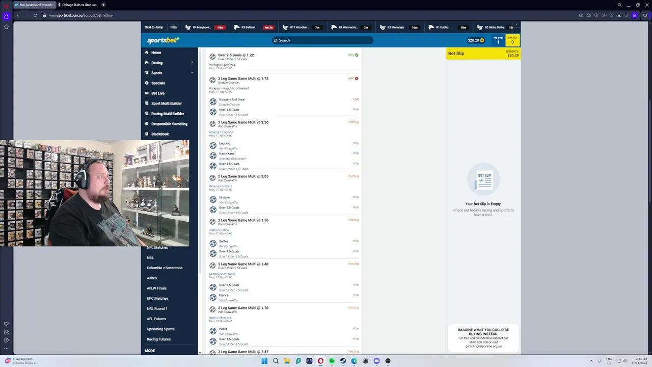Click 2 Leg Same Game Multi @ 1.36
Screen dimensions: 652x367
tap(243, 220)
